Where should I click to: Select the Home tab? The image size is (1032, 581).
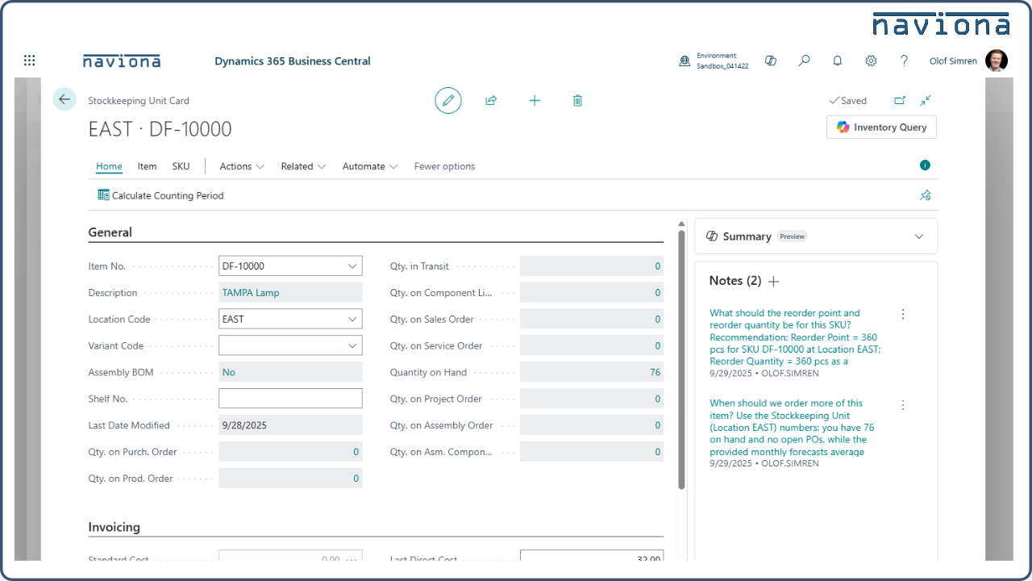pyautogui.click(x=109, y=166)
